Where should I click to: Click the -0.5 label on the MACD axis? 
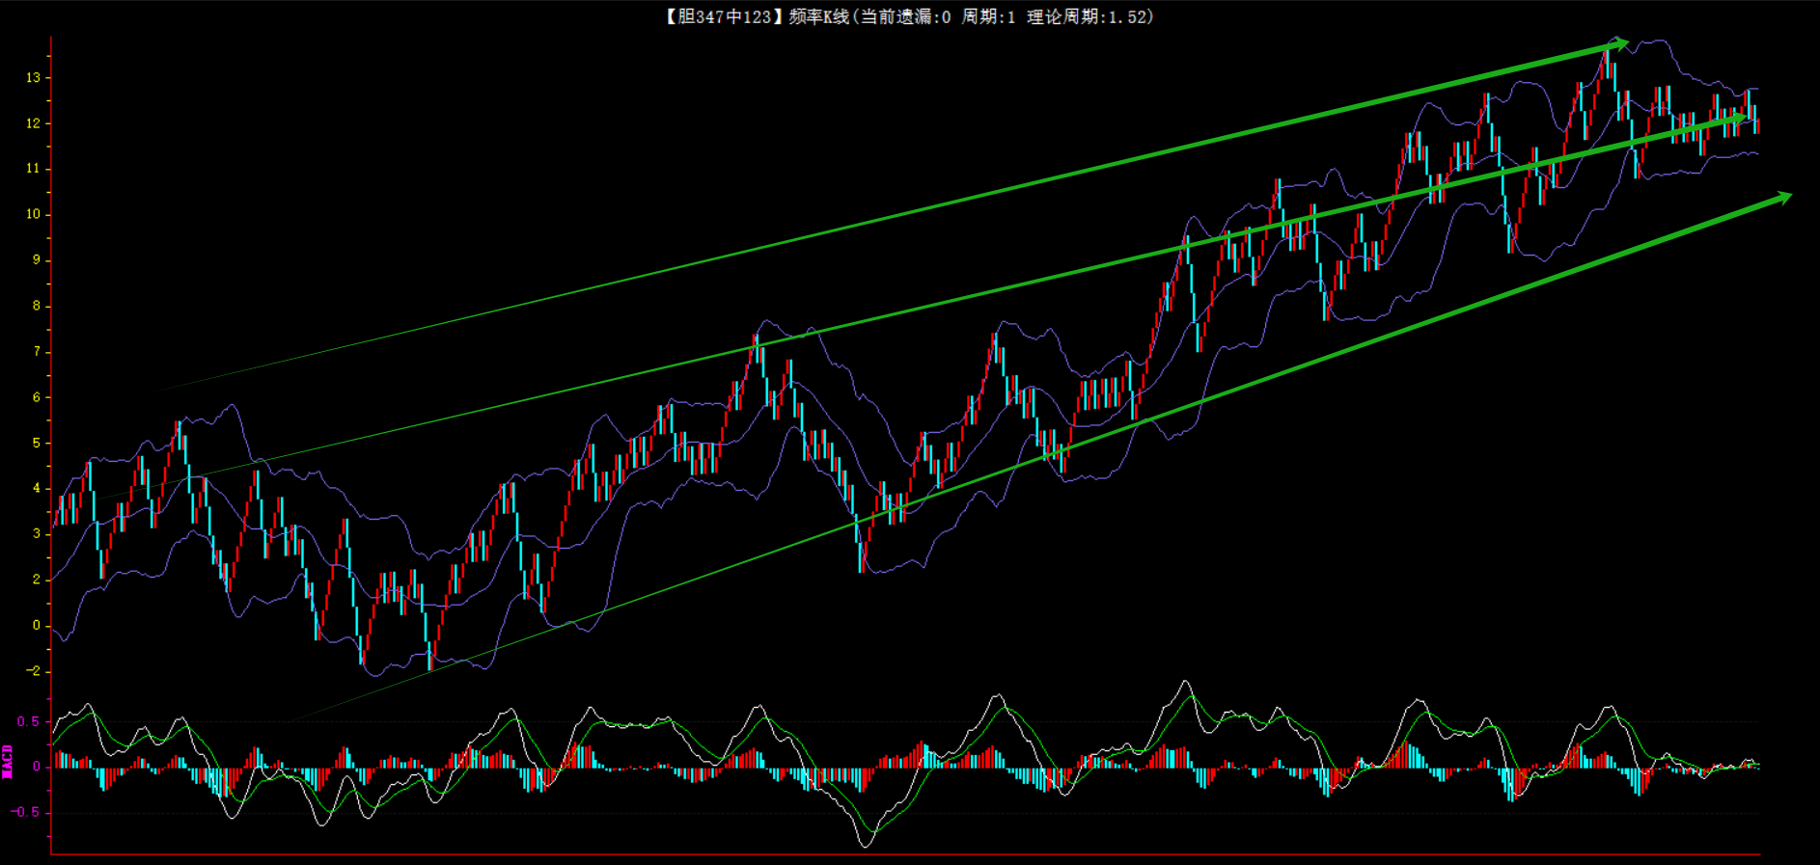point(26,812)
